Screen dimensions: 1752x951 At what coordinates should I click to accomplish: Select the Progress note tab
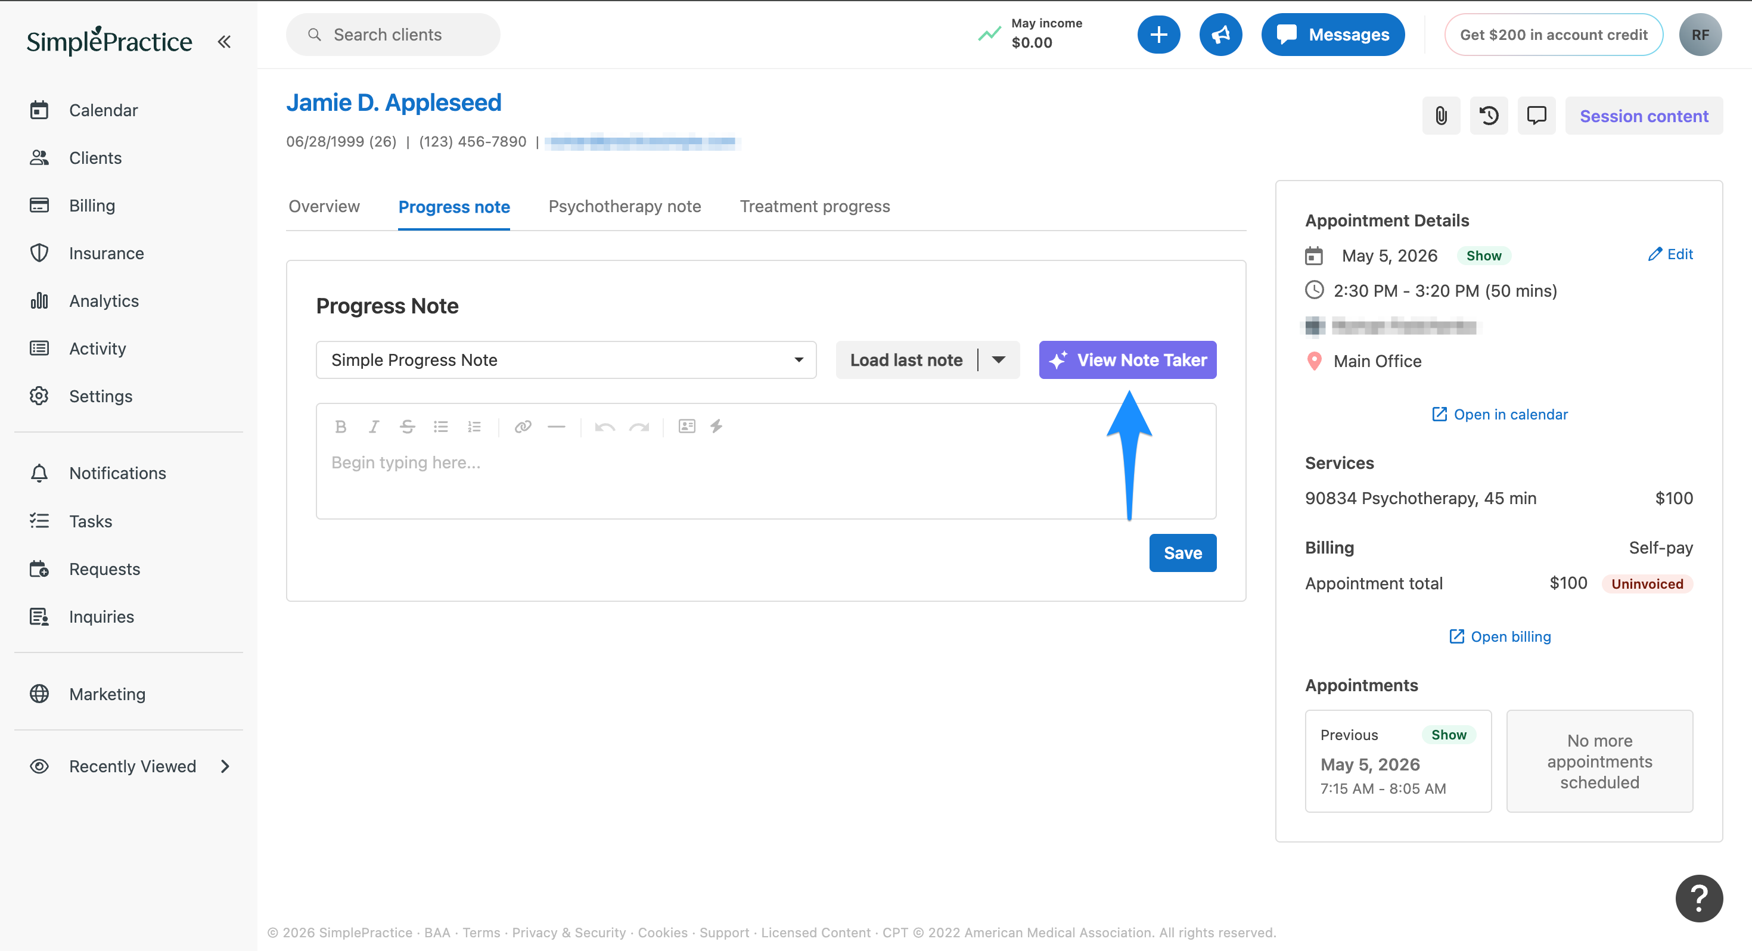tap(453, 207)
